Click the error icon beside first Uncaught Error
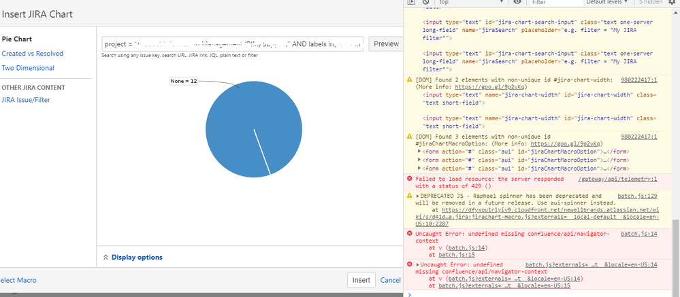The image size is (680, 297). pyautogui.click(x=409, y=233)
